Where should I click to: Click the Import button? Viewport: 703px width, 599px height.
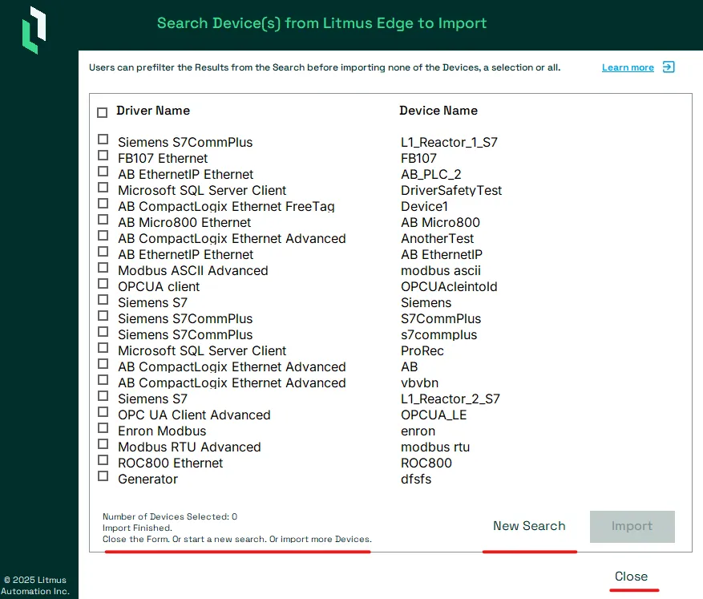click(632, 527)
